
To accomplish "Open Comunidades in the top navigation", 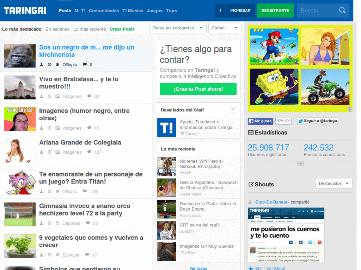I will pos(104,11).
